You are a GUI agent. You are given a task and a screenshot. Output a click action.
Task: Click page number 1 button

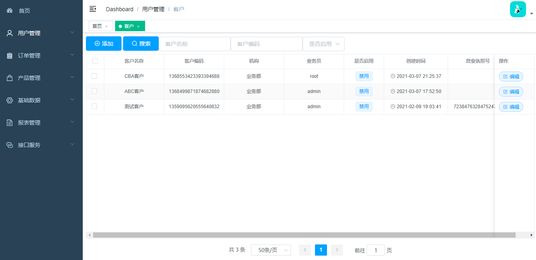[x=321, y=250]
